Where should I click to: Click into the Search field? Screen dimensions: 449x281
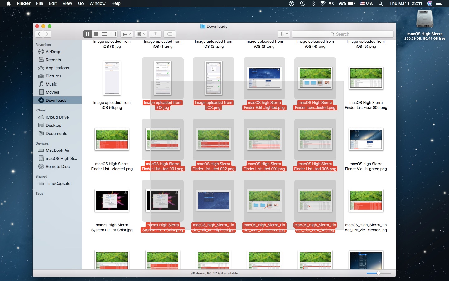click(x=343, y=34)
